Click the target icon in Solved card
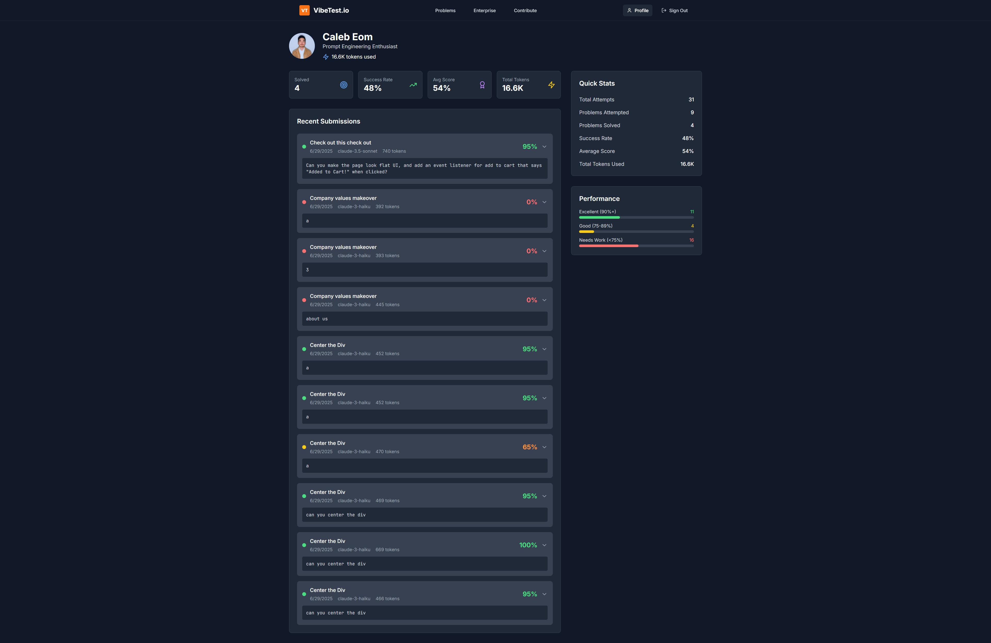The width and height of the screenshot is (991, 643). click(x=343, y=85)
